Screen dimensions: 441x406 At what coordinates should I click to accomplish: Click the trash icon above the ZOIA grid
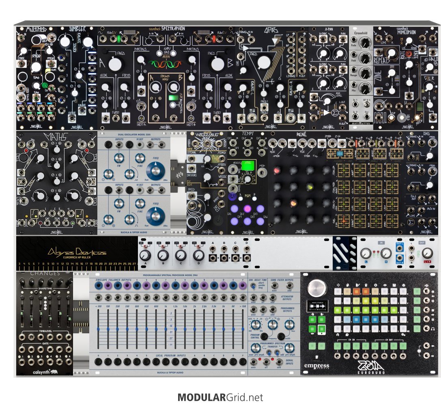point(366,285)
